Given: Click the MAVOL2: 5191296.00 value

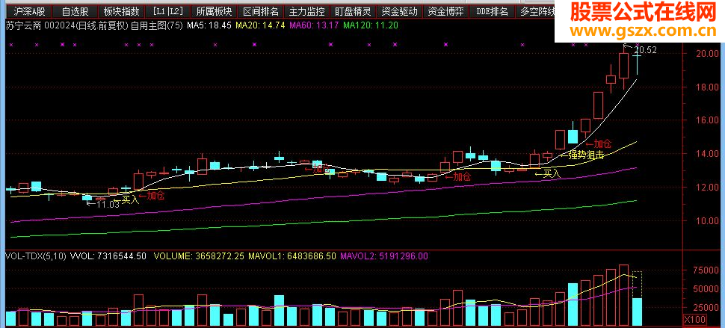Looking at the screenshot, I should coord(383,255).
